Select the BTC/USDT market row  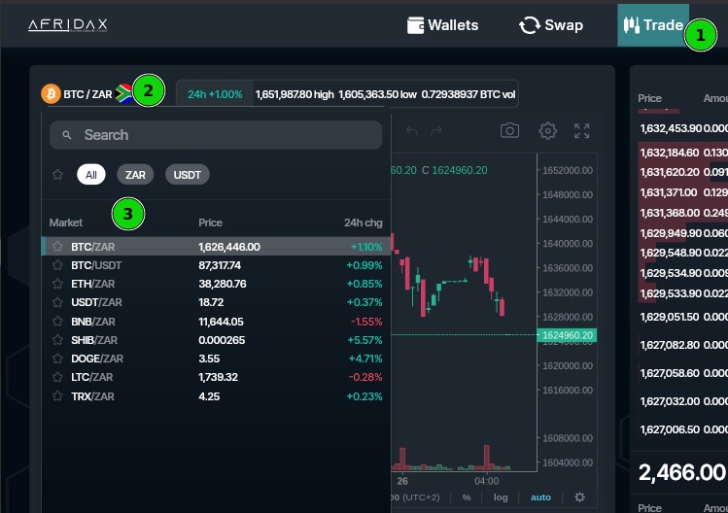pos(216,265)
